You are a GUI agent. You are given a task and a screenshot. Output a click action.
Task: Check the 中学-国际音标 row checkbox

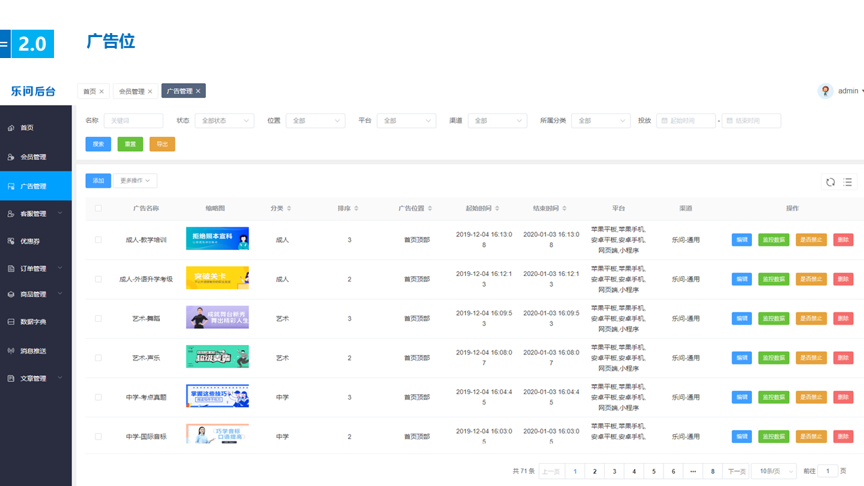click(99, 437)
